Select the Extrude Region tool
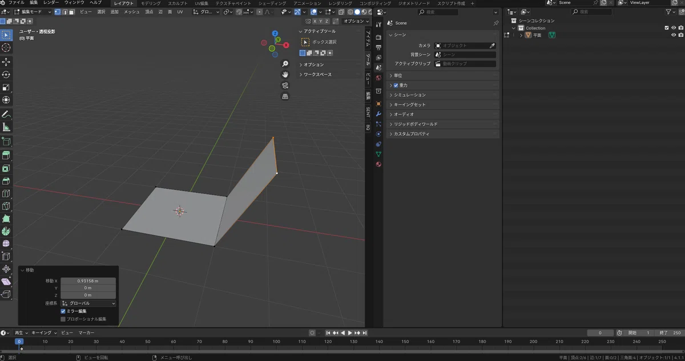This screenshot has height=361, width=685. click(x=6, y=156)
